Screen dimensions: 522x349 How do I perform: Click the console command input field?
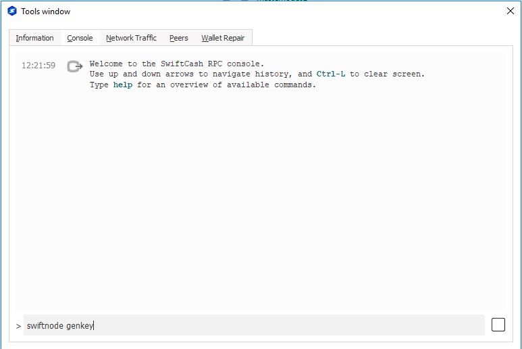pyautogui.click(x=254, y=325)
